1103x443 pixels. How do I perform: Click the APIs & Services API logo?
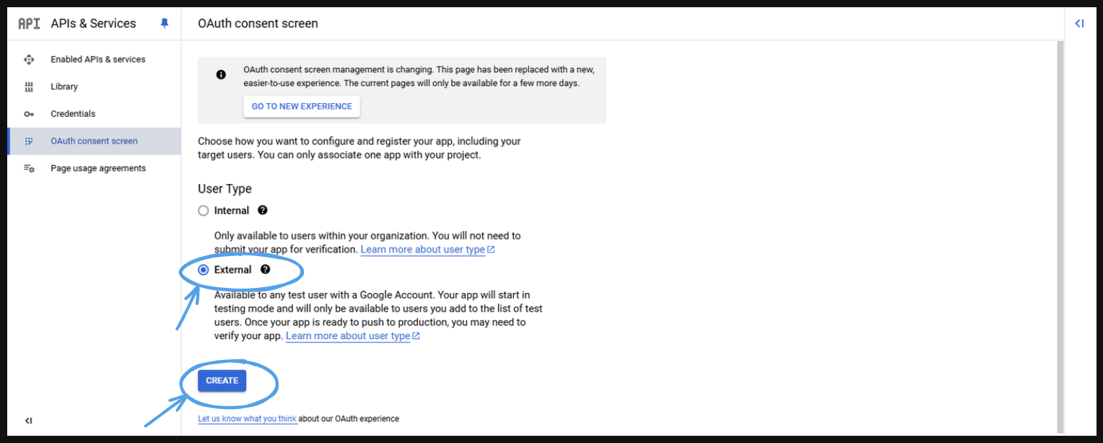(x=29, y=24)
